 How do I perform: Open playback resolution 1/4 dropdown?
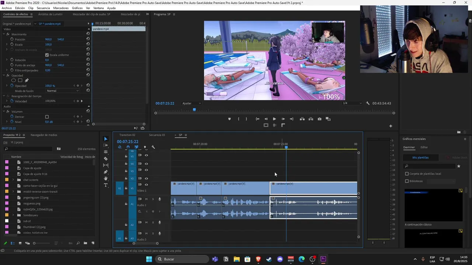tap(353, 103)
